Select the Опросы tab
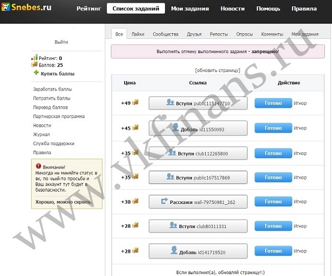Viewport: 332px width, 276px height. [244, 34]
